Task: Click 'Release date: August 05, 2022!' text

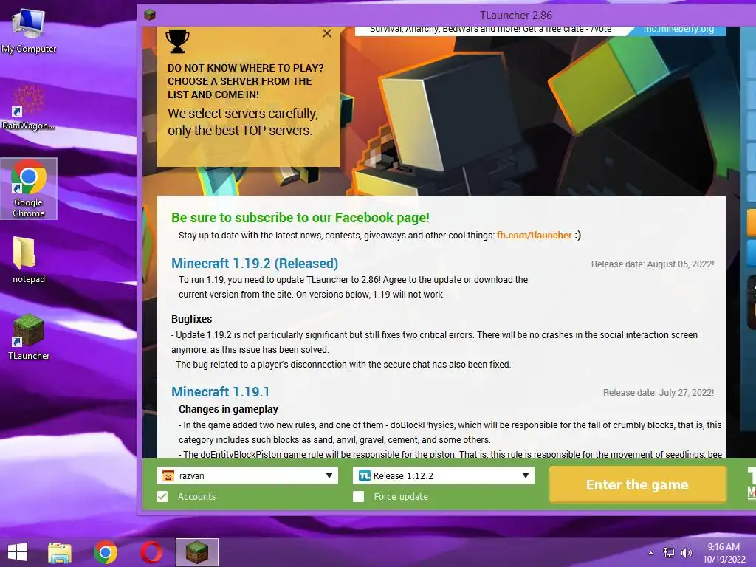Action: [653, 264]
